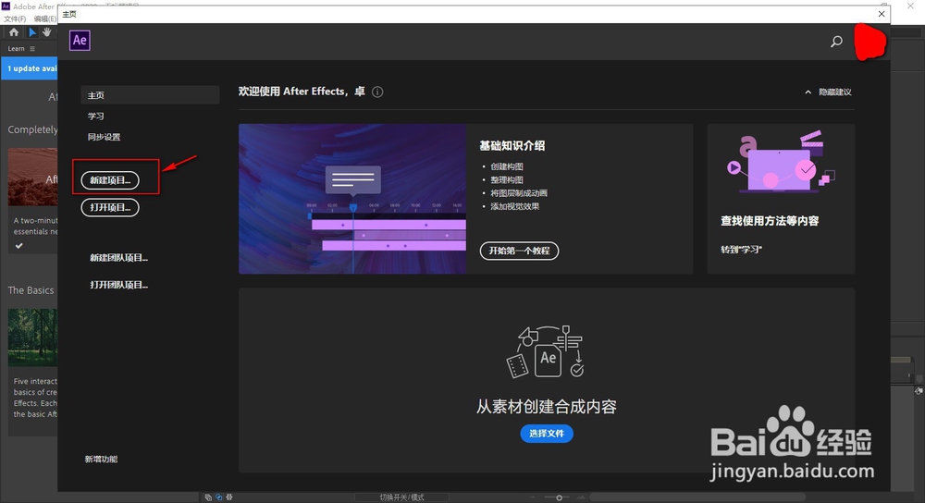Click the '1 update available' banner in the Learn panel
The image size is (925, 503).
(30, 68)
